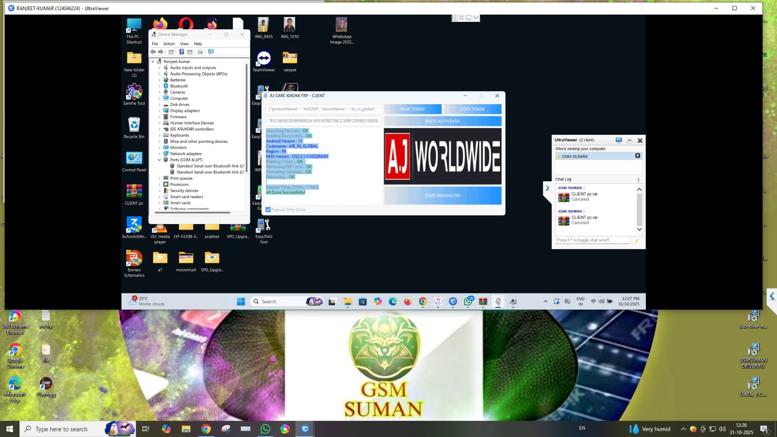
Task: Open WhatsApp in the remote taskbar
Action: coord(468,302)
